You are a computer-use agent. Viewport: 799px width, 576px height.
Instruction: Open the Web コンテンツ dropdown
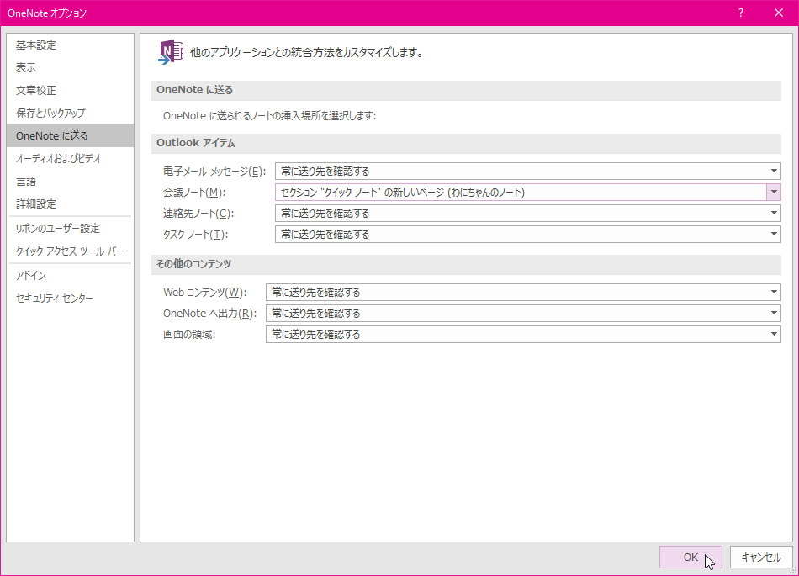(x=523, y=292)
